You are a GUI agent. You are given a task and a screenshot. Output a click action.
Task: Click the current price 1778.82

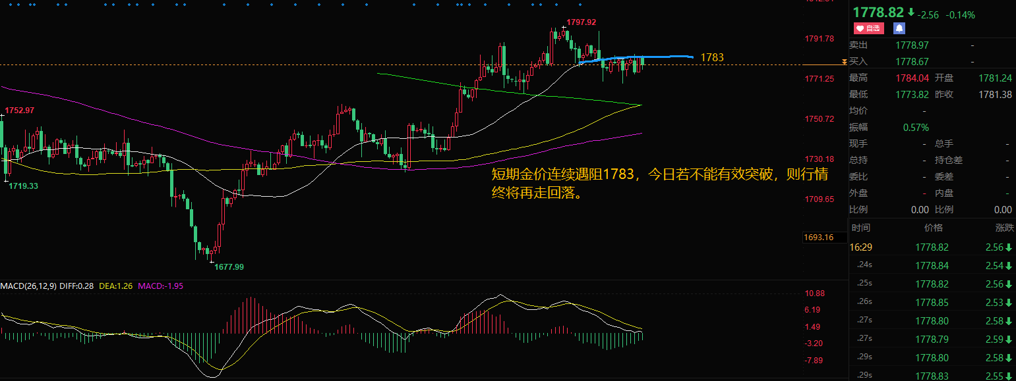[879, 13]
